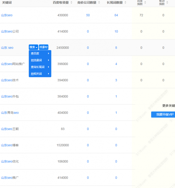This screenshot has height=188, width=175.
Task: Expand the 挖相关词 submenu
Action: click(x=40, y=74)
